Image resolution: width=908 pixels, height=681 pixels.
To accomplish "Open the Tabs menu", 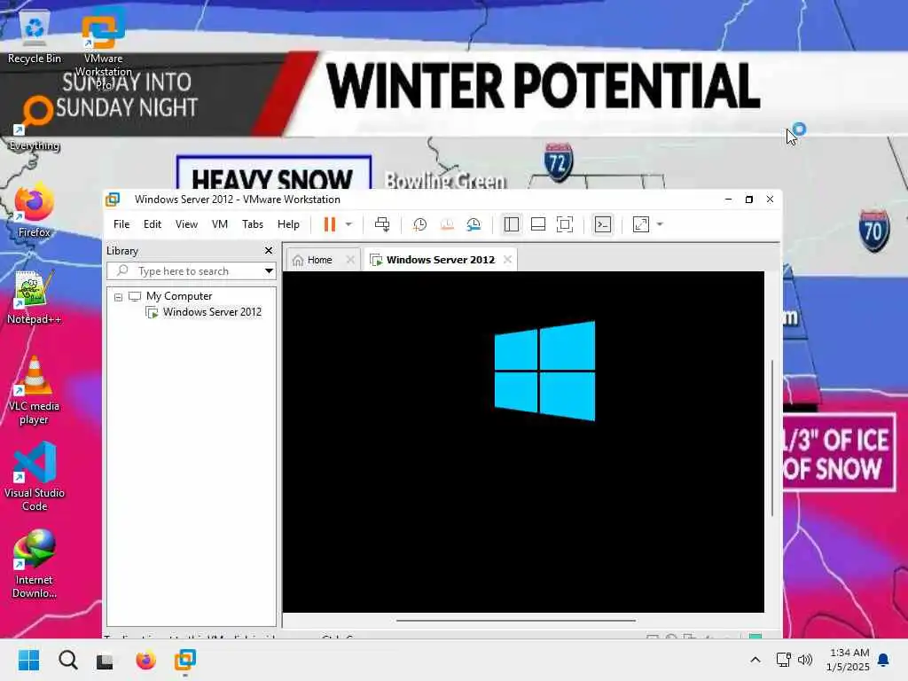I will pos(253,224).
